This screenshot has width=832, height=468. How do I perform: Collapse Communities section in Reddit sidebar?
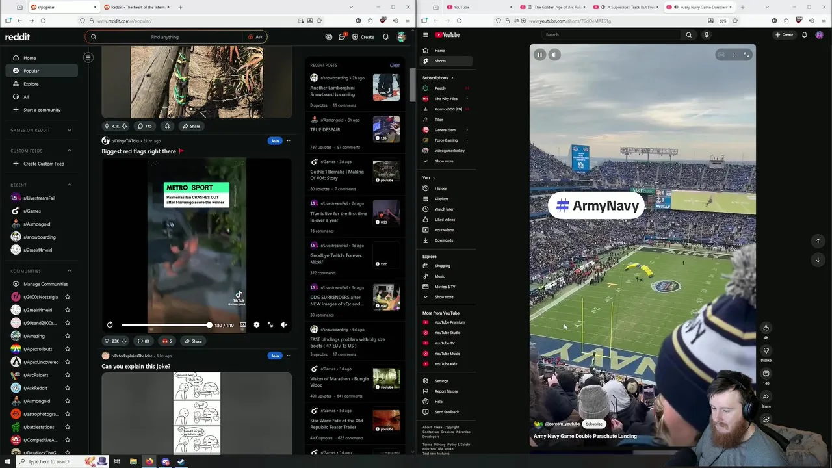pyautogui.click(x=70, y=271)
